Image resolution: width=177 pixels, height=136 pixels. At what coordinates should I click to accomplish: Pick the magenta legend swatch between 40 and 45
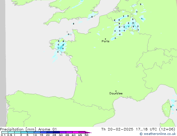coord(76,132)
